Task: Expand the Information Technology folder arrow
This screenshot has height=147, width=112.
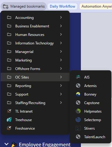Action: (61, 43)
